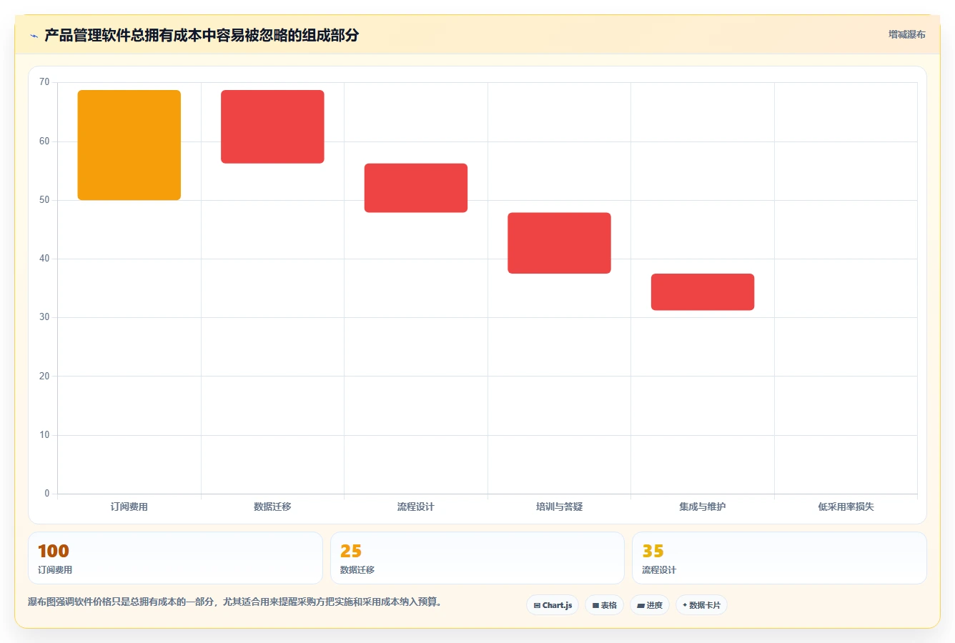The height and width of the screenshot is (643, 955).
Task: Click the 流程设计 x-axis label
Action: click(416, 507)
